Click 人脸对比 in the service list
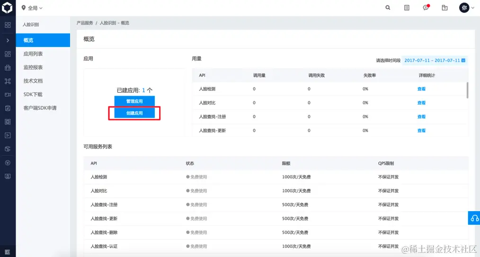The image size is (480, 257). (98, 191)
